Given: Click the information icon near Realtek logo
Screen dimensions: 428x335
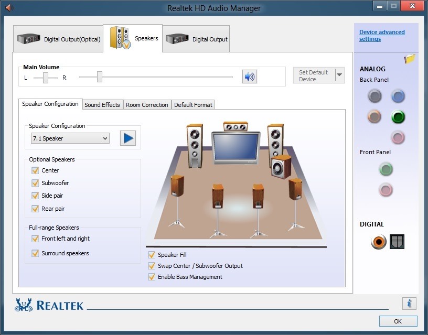Looking at the screenshot, I should [409, 304].
